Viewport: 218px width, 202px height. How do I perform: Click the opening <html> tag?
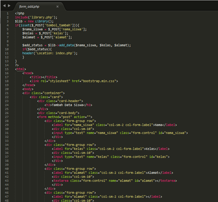coord(21,69)
